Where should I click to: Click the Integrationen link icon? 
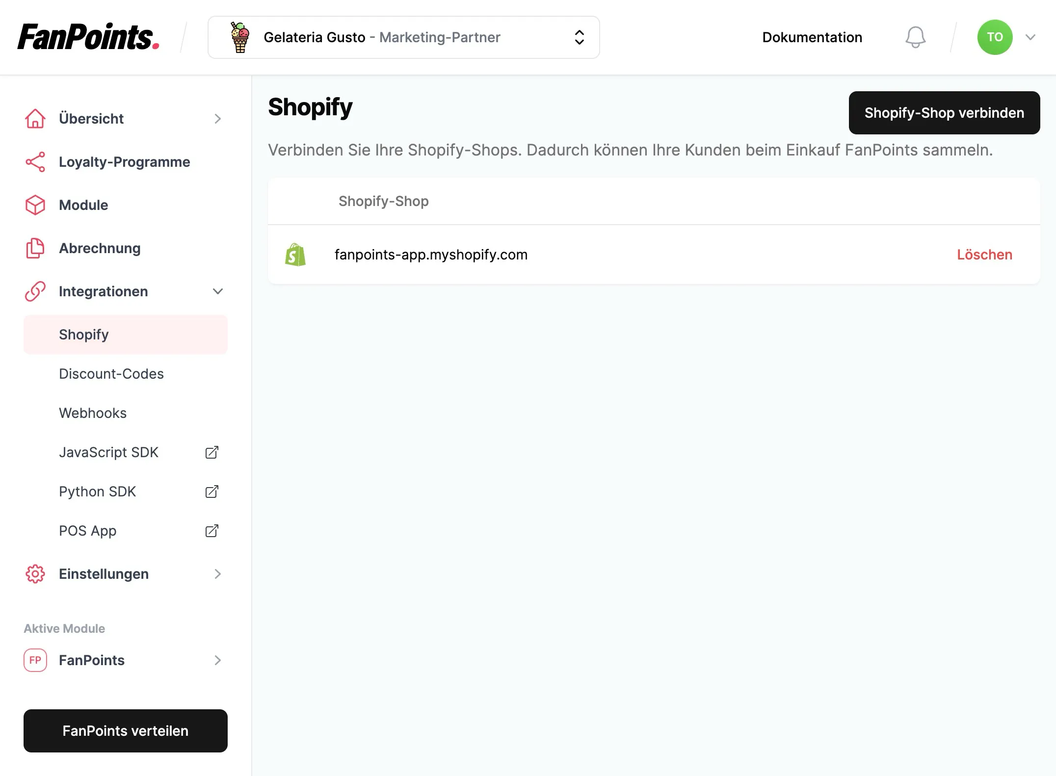[x=35, y=291]
